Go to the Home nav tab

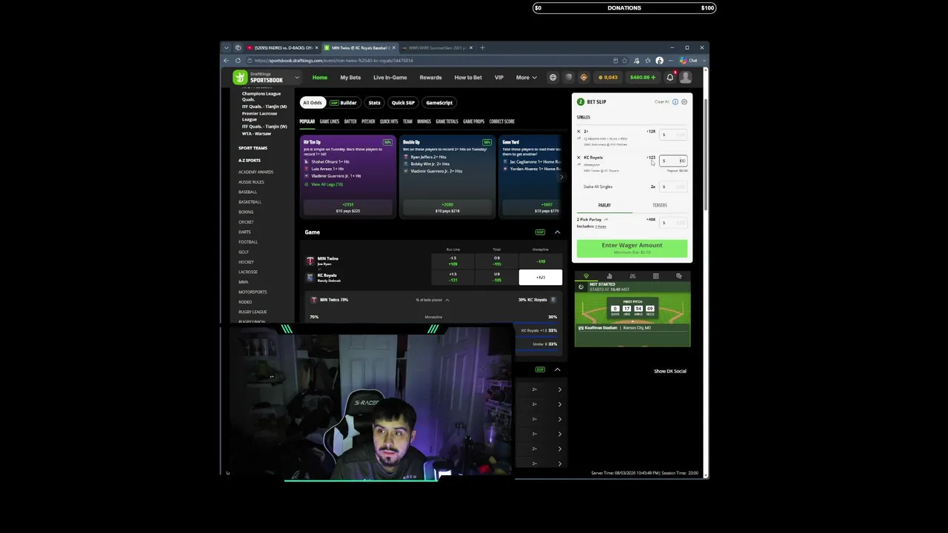320,78
